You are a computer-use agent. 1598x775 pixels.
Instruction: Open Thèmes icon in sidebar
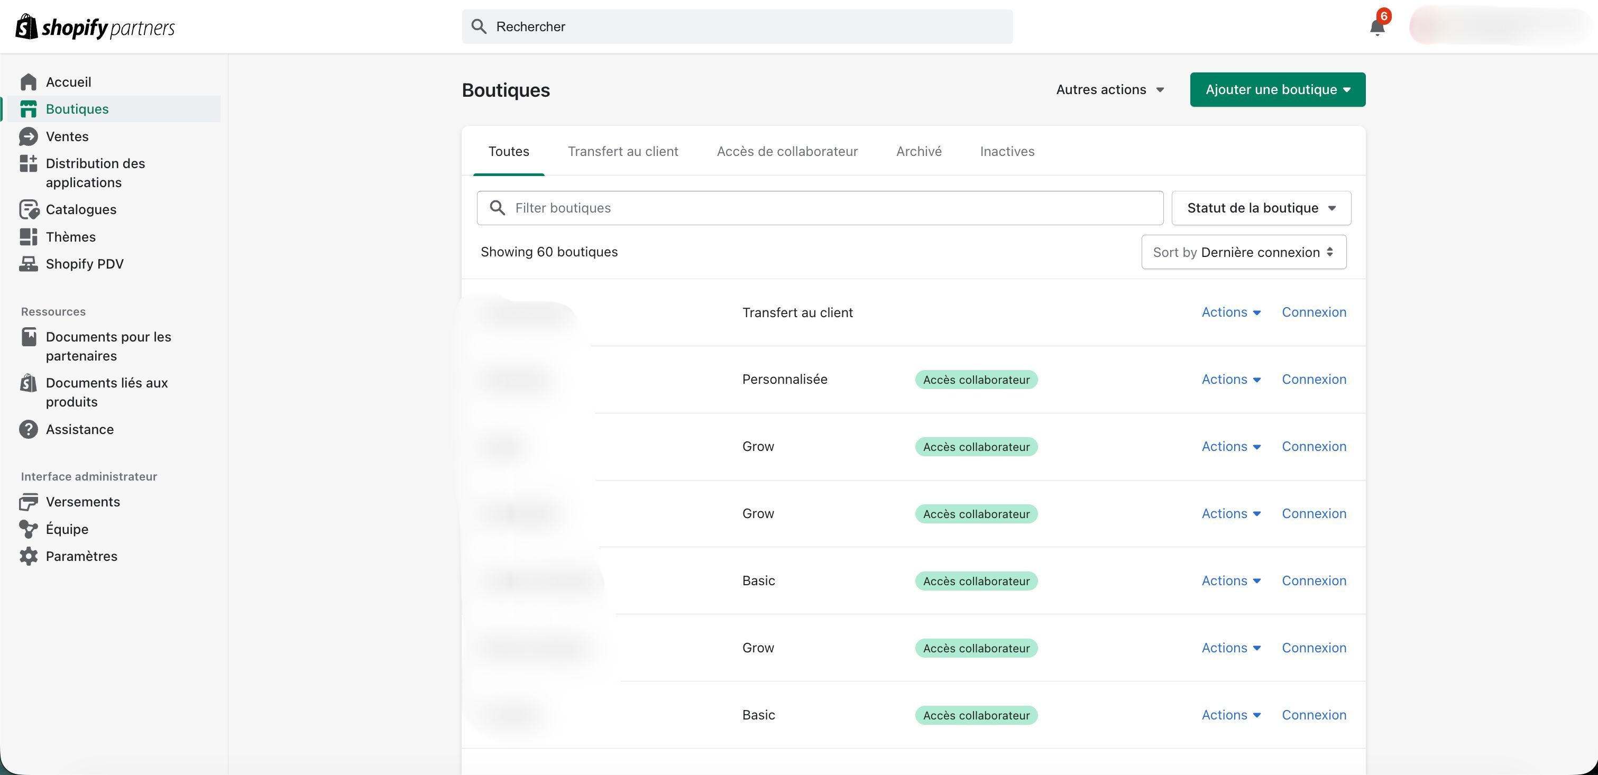[x=29, y=237]
